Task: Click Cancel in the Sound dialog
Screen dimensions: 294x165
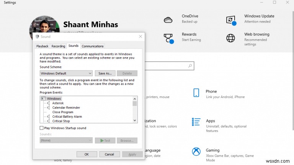Action: pos(109,154)
